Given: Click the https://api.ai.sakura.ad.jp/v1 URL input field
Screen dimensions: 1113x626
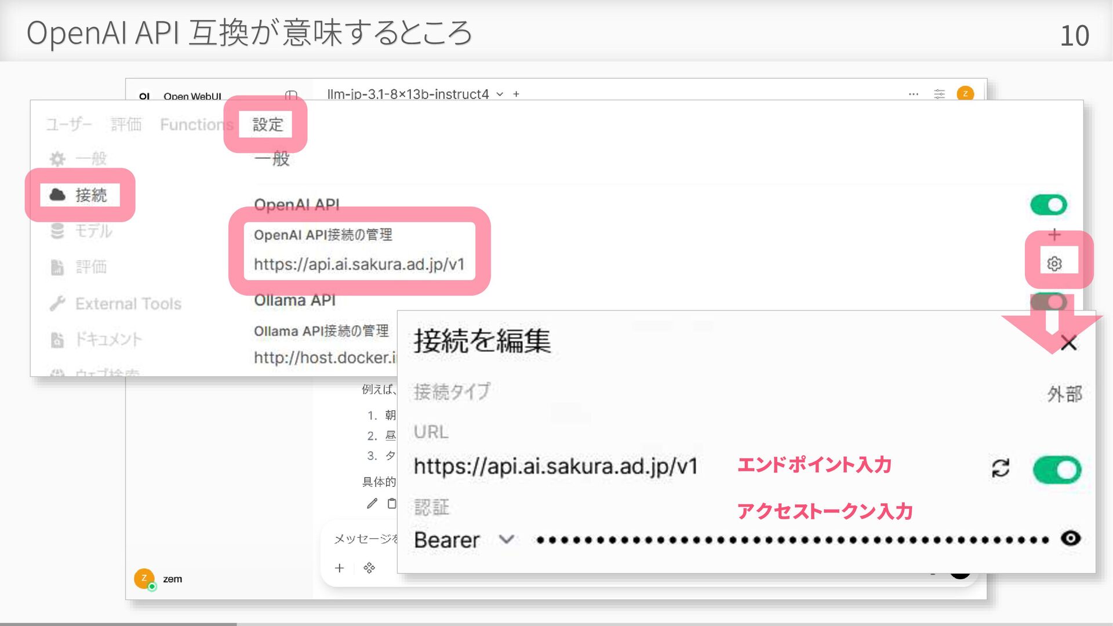Looking at the screenshot, I should point(555,467).
